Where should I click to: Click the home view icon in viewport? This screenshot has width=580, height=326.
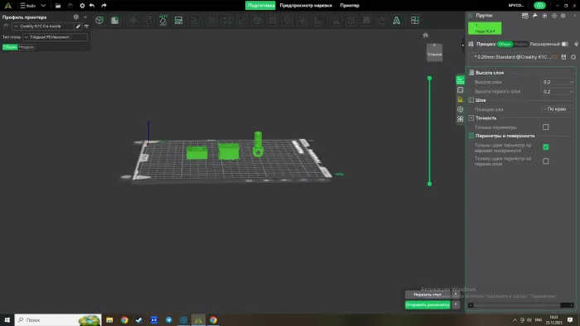(425, 35)
